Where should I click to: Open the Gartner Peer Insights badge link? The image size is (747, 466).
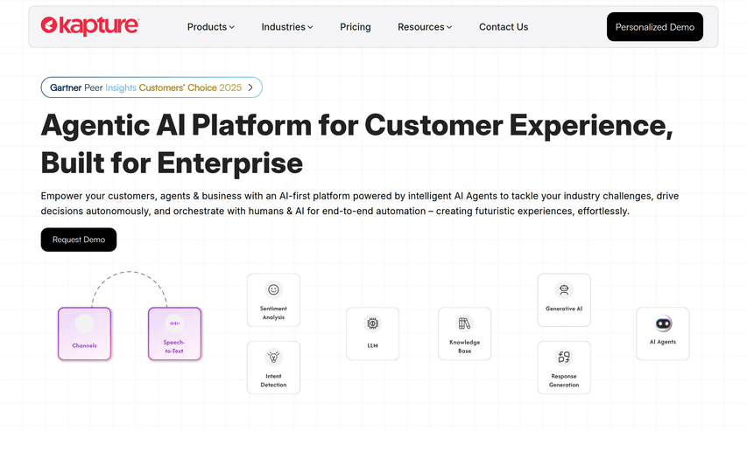[145, 87]
